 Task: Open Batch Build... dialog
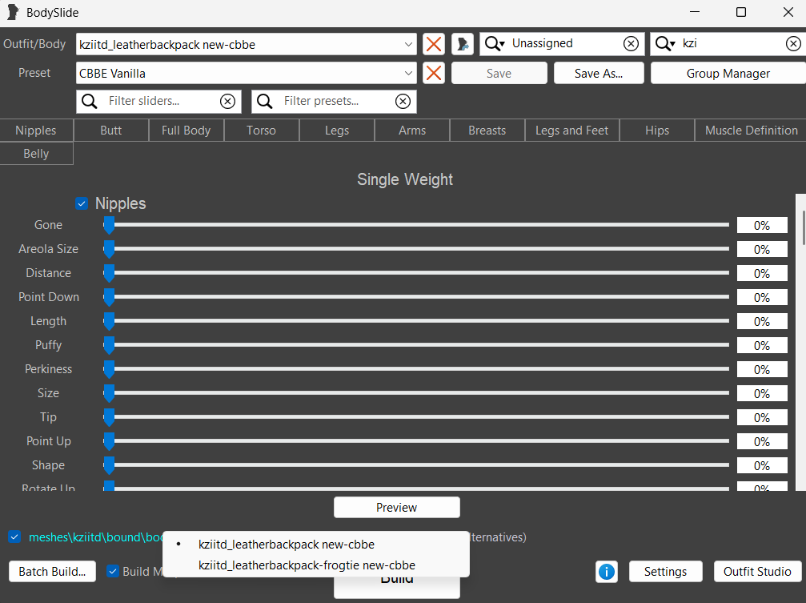coord(53,572)
